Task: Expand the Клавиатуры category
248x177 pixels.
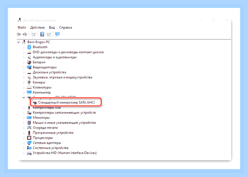Action: [24, 88]
